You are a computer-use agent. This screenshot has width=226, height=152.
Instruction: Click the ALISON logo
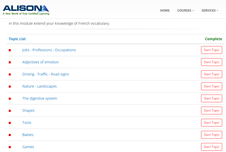[26, 10]
